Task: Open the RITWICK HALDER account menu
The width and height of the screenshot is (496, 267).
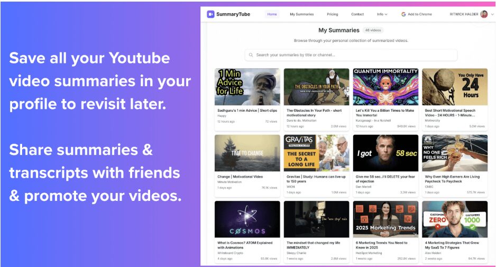Action: pos(464,14)
